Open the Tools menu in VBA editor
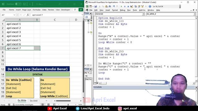This screenshot has width=198, height=111. pos(135,10)
